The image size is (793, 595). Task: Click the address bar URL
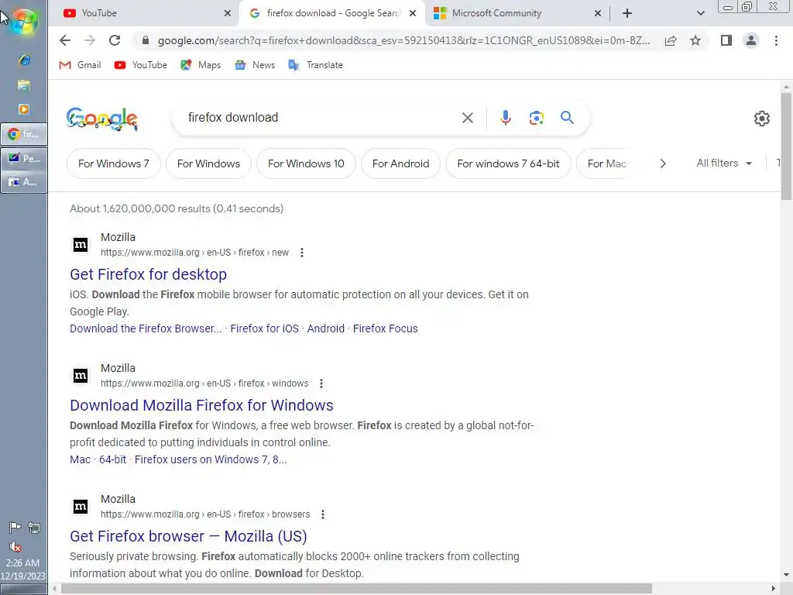click(x=403, y=40)
